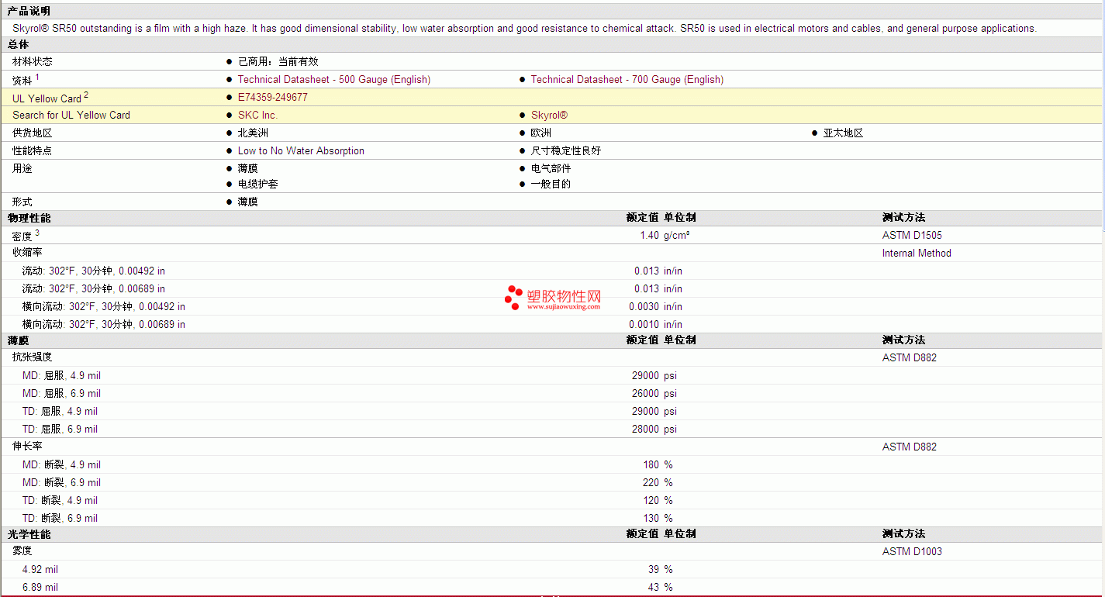1105x597 pixels.
Task: Click ASTM D1003 test method
Action: pyautogui.click(x=912, y=552)
